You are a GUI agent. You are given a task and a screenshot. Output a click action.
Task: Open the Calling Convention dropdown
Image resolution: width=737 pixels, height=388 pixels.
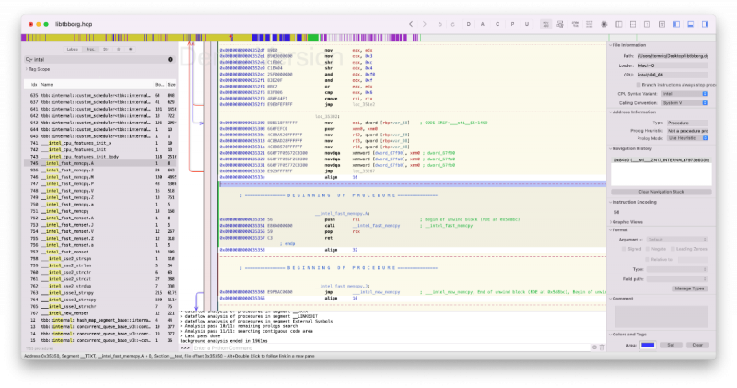tap(683, 102)
